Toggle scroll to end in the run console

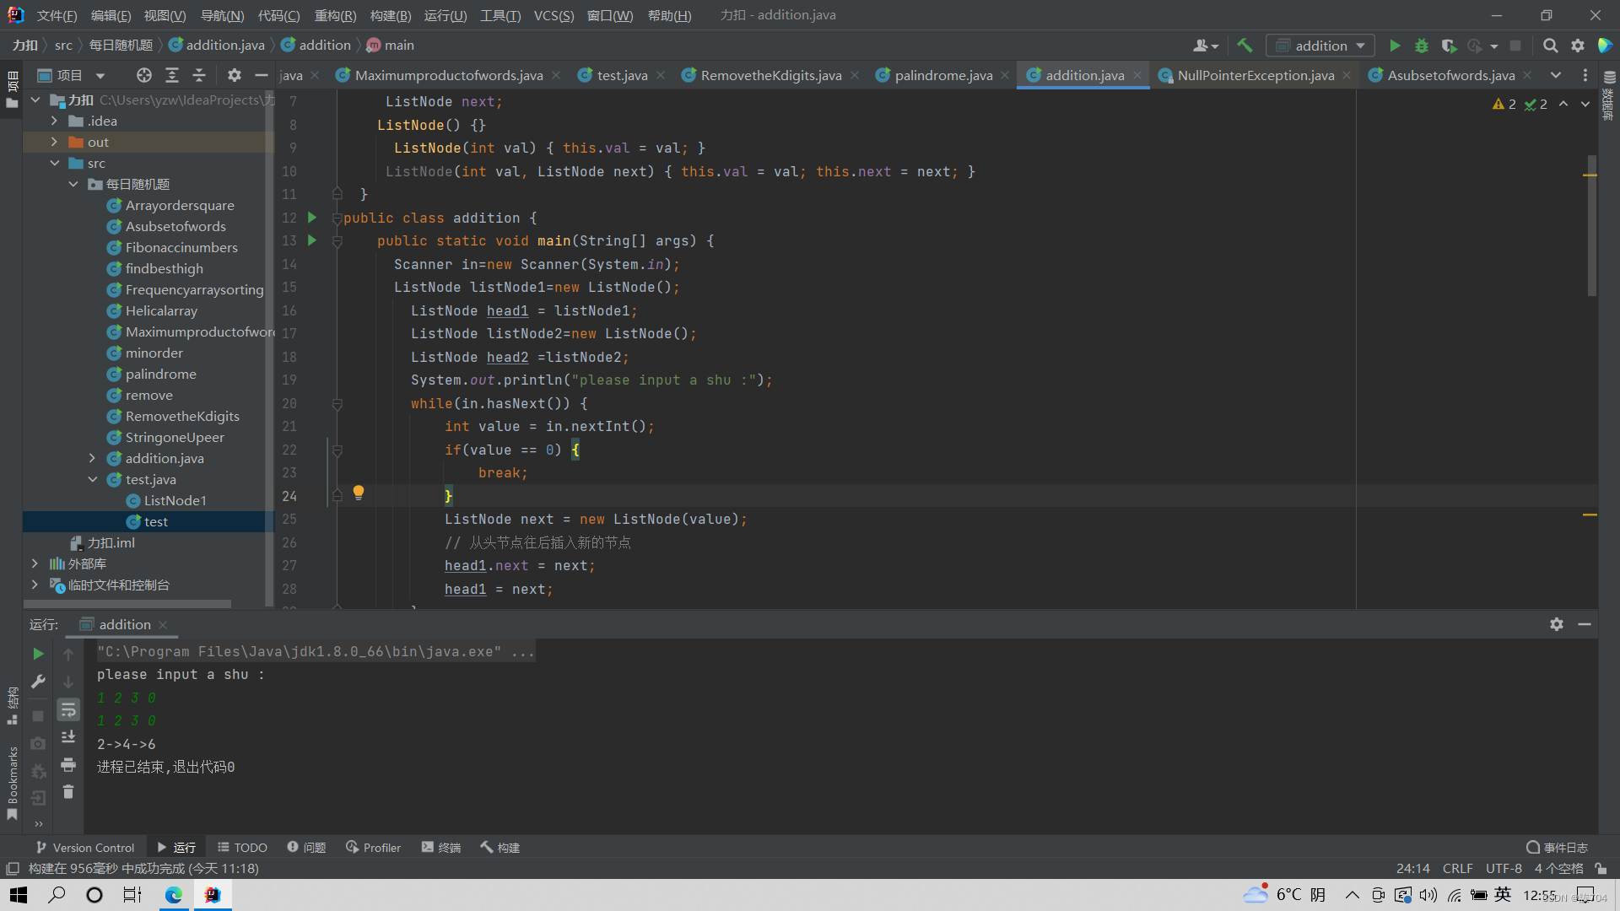68,737
